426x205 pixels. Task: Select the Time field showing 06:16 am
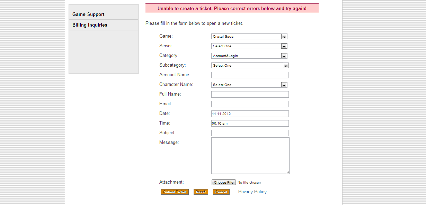click(250, 124)
